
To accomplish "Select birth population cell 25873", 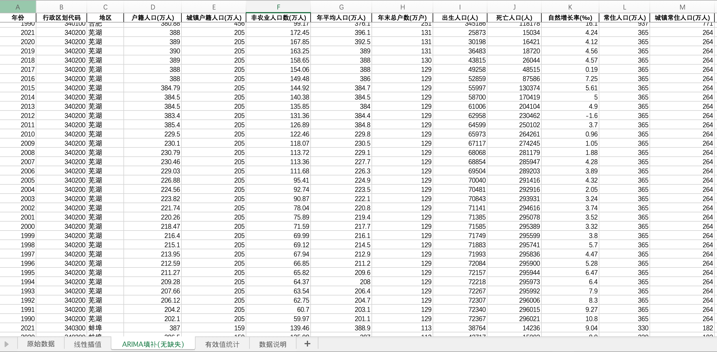I will (477, 33).
